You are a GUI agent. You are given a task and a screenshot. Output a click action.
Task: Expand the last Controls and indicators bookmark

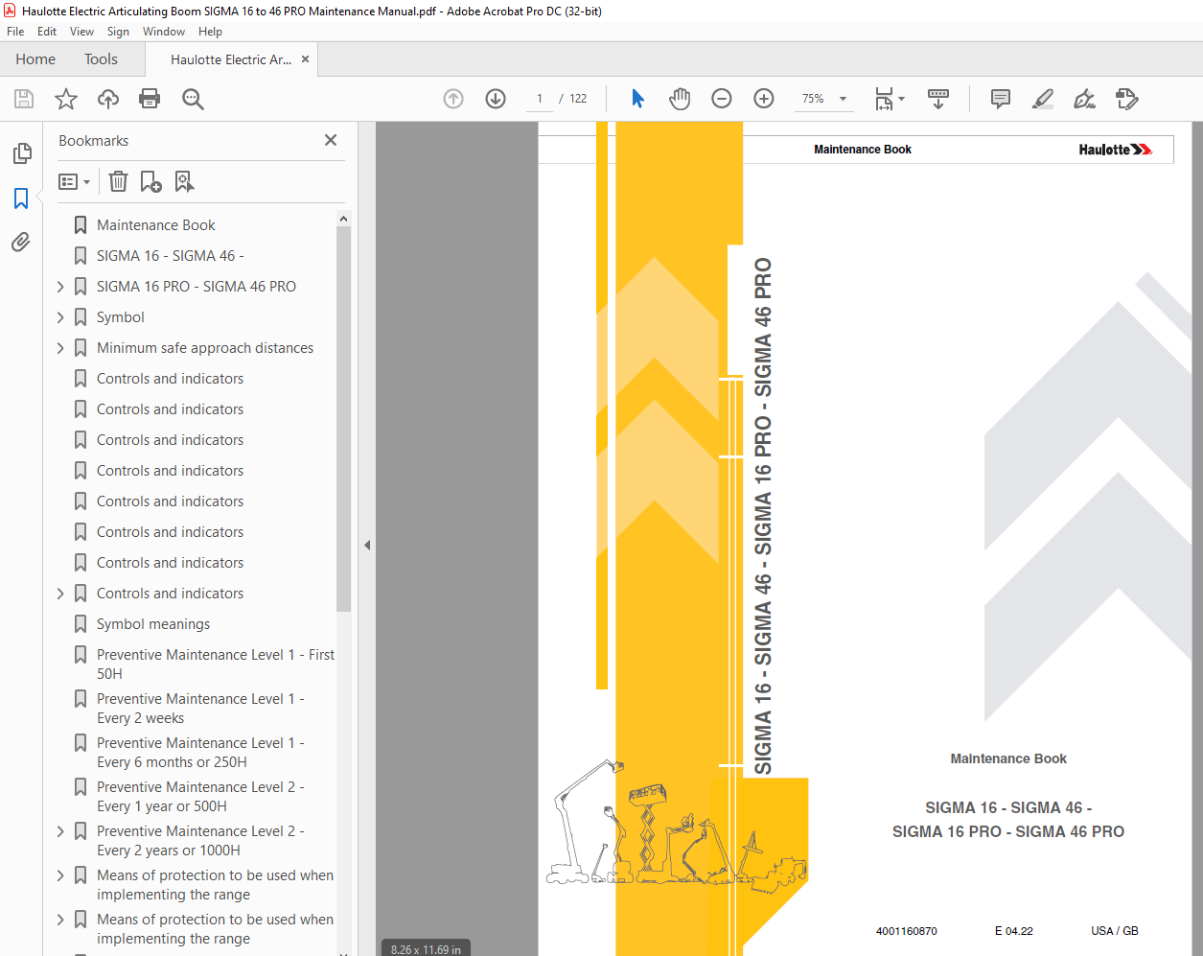(x=60, y=594)
